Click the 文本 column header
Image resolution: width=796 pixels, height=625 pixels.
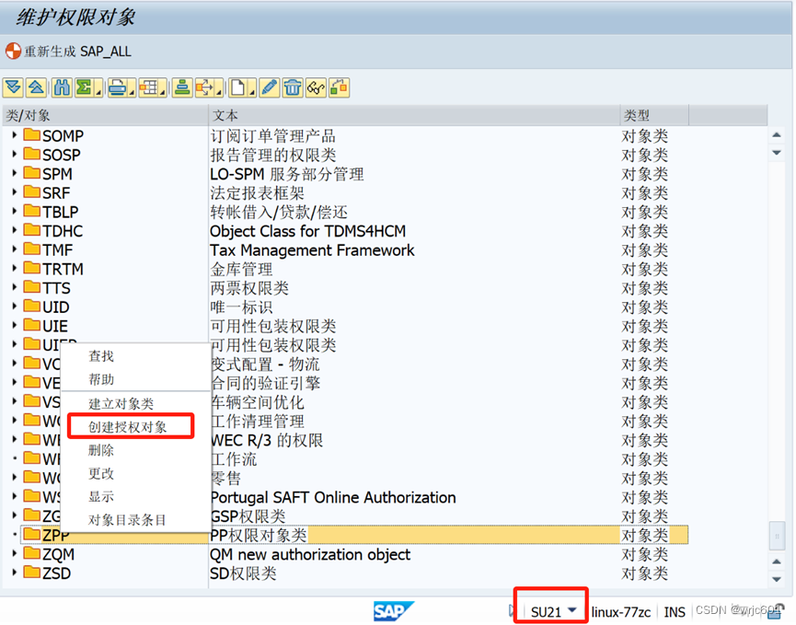pos(414,115)
